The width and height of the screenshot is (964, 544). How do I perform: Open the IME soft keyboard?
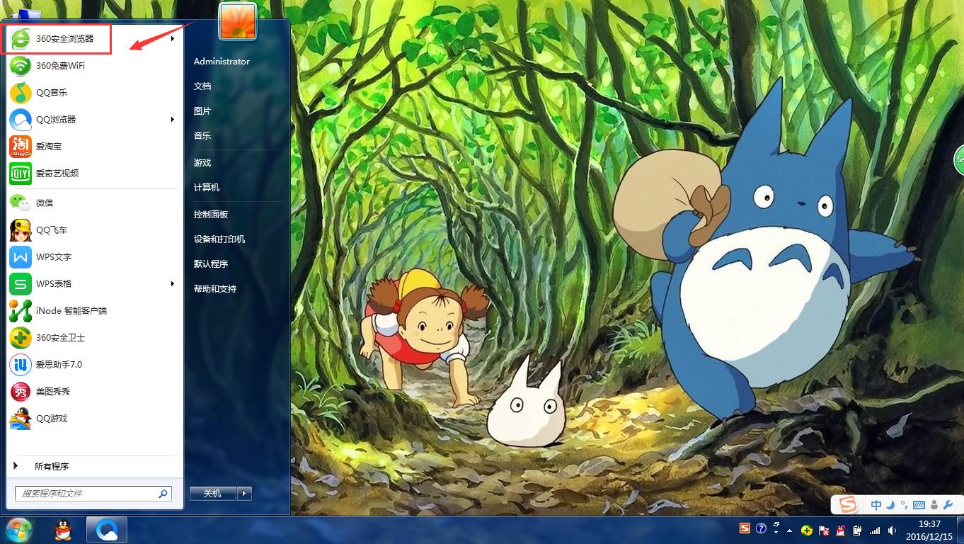[x=919, y=505]
